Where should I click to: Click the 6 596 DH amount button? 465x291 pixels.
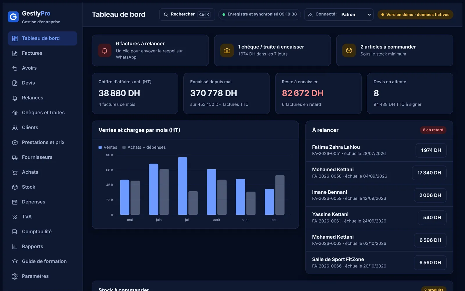coord(430,240)
